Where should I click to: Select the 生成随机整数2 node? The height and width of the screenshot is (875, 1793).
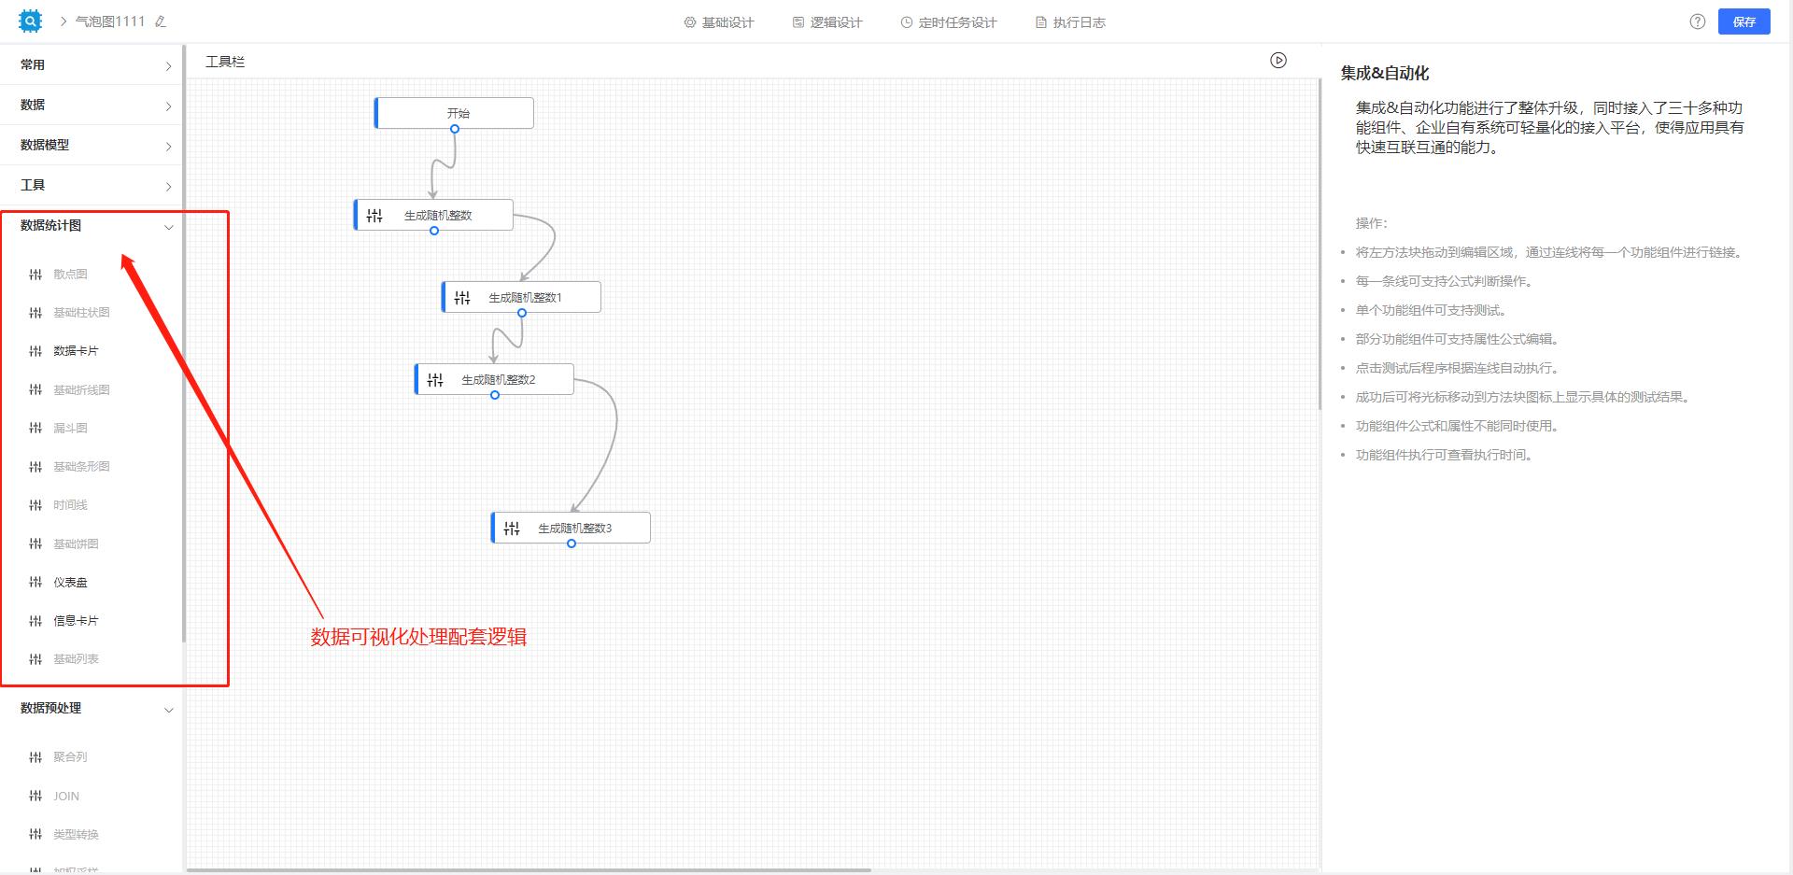[494, 379]
